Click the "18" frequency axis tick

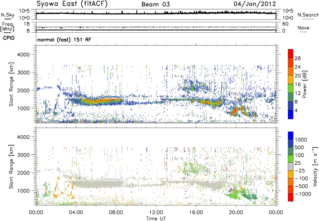(x=27, y=24)
